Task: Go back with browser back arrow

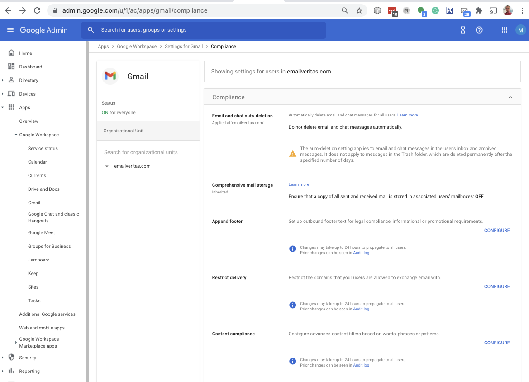Action: 8,10
